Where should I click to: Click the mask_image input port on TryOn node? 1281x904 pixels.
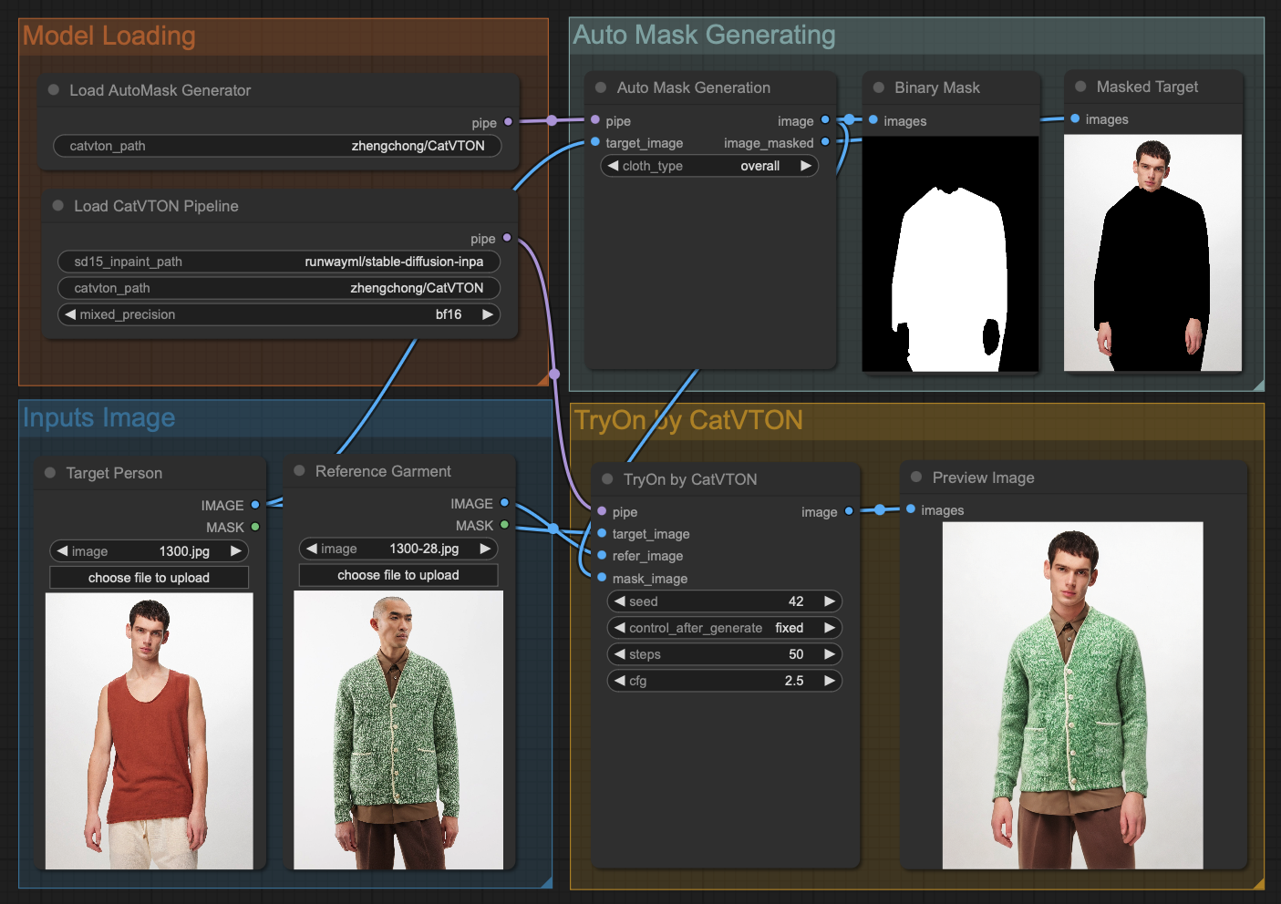(x=602, y=578)
